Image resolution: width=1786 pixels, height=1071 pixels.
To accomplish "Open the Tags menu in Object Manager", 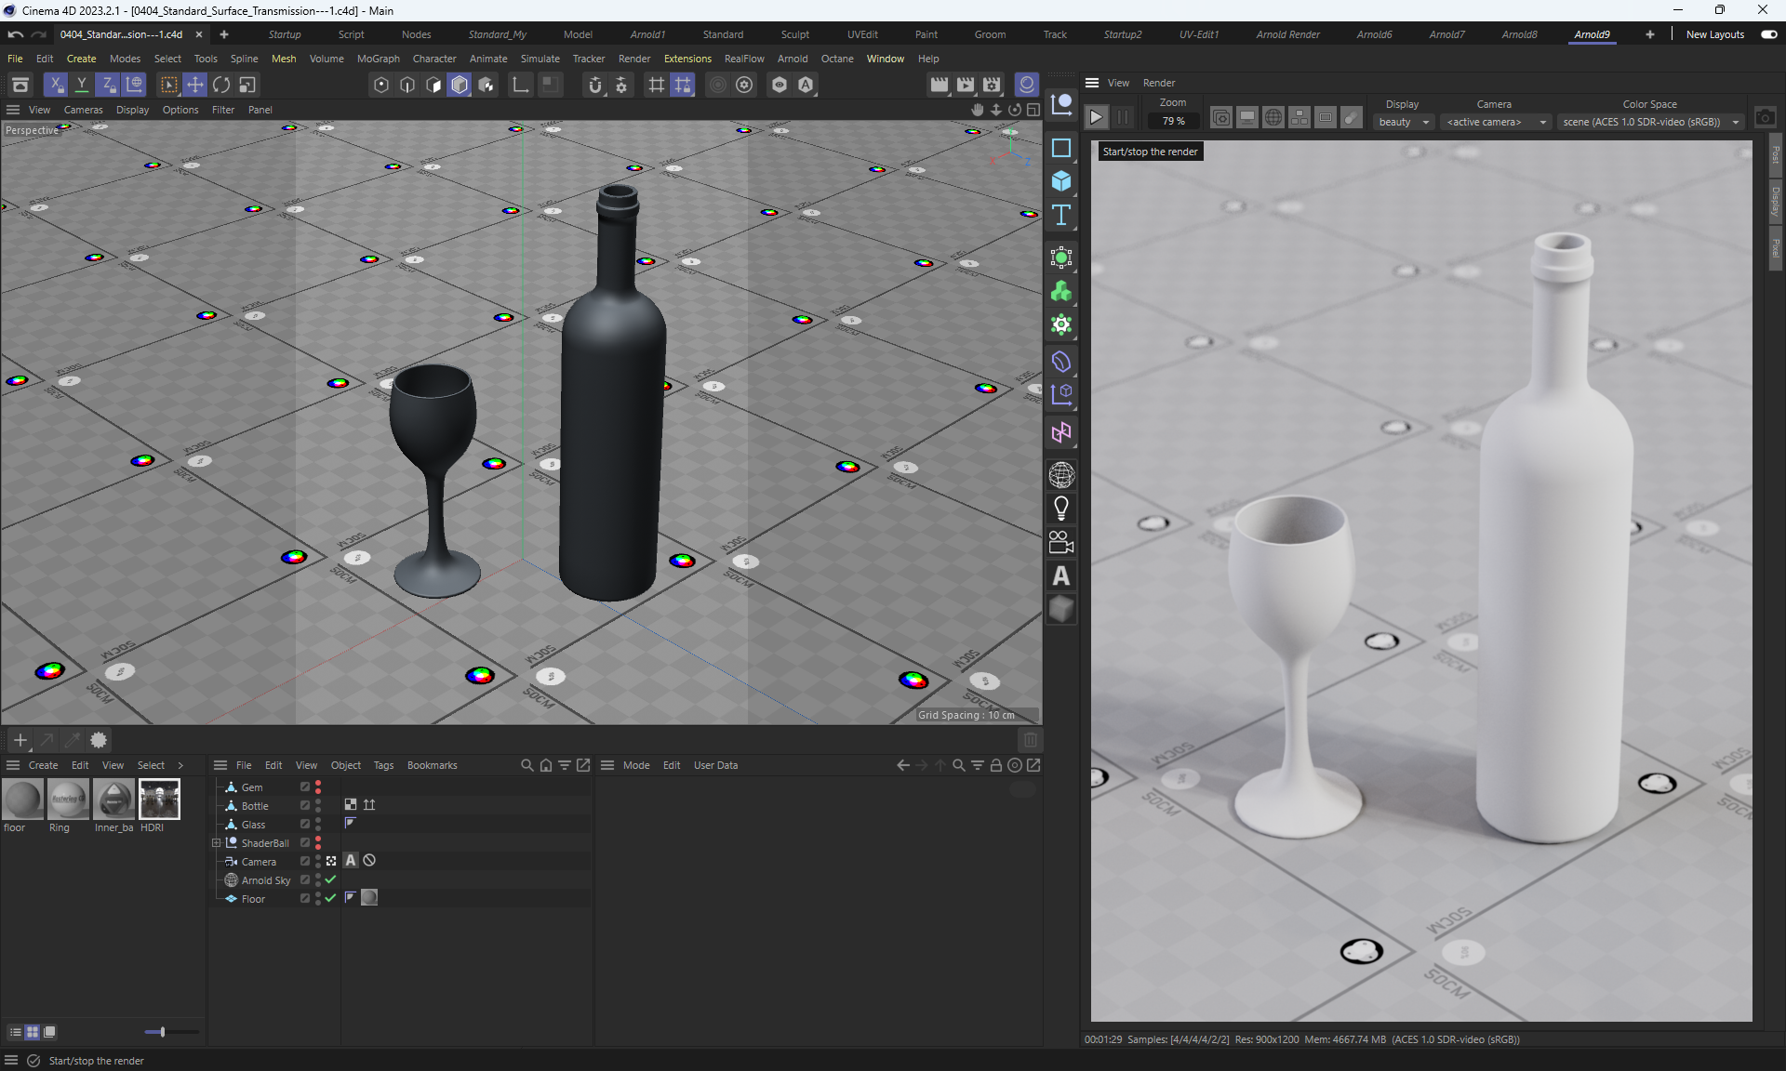I will point(383,765).
